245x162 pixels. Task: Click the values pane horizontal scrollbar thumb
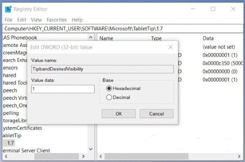pos(147,156)
